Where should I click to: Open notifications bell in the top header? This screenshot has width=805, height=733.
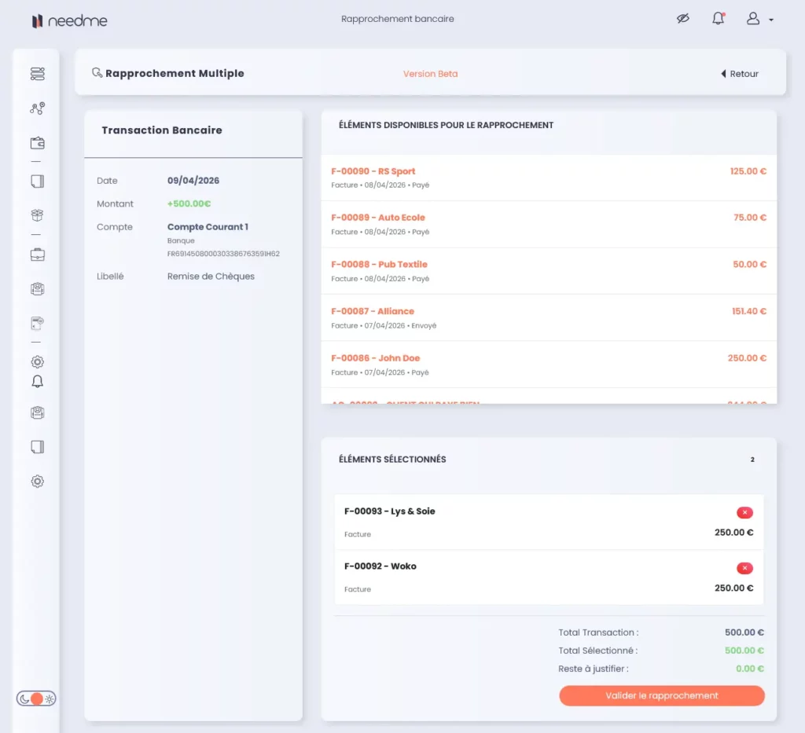point(718,19)
